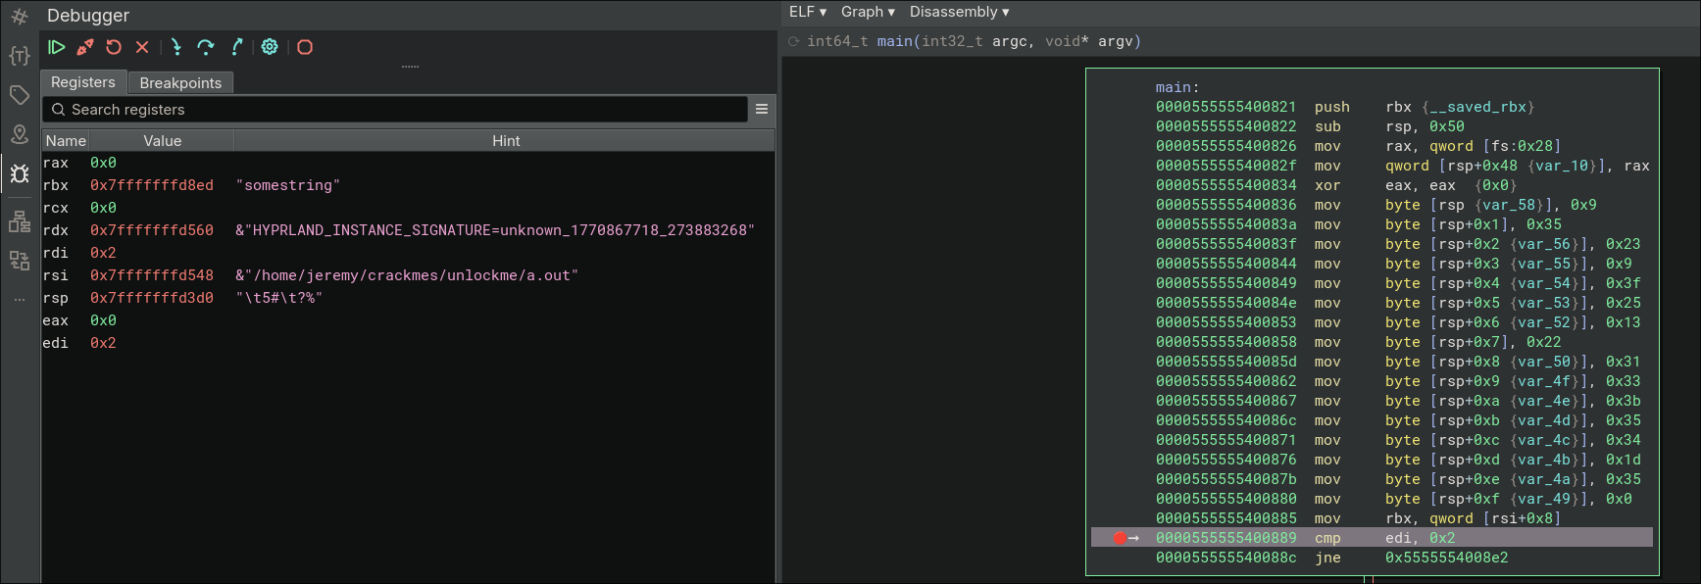Screen dimensions: 1701x584
Task: Open the Types sidebar panel
Action: [20, 56]
